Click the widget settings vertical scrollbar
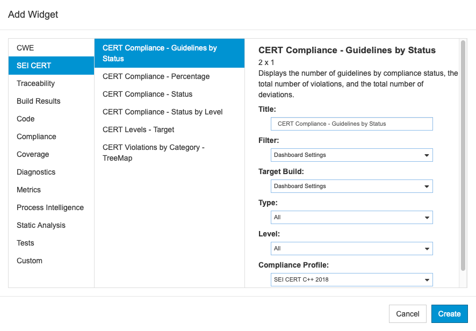 pos(463,155)
